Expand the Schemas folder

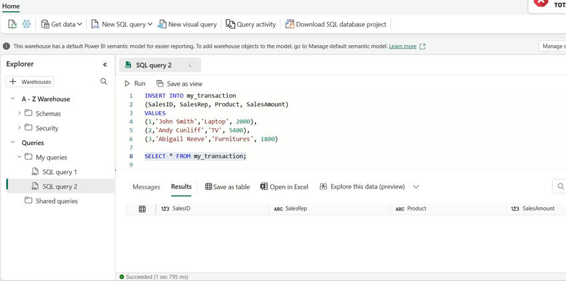(19, 114)
